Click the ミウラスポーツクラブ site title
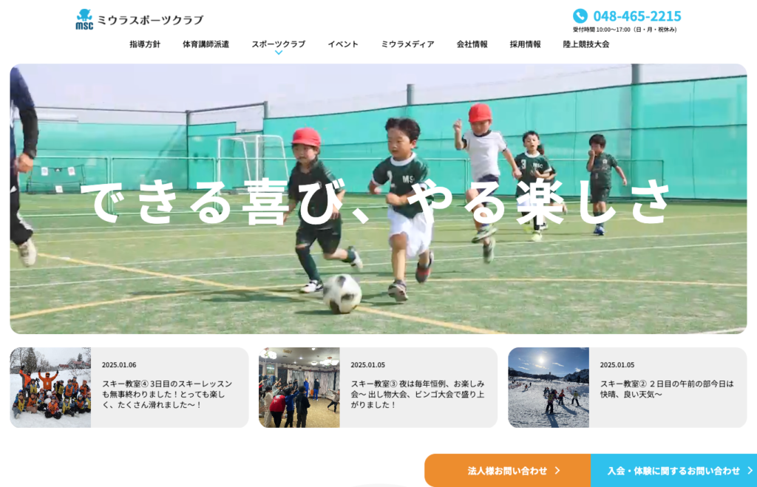 (150, 20)
